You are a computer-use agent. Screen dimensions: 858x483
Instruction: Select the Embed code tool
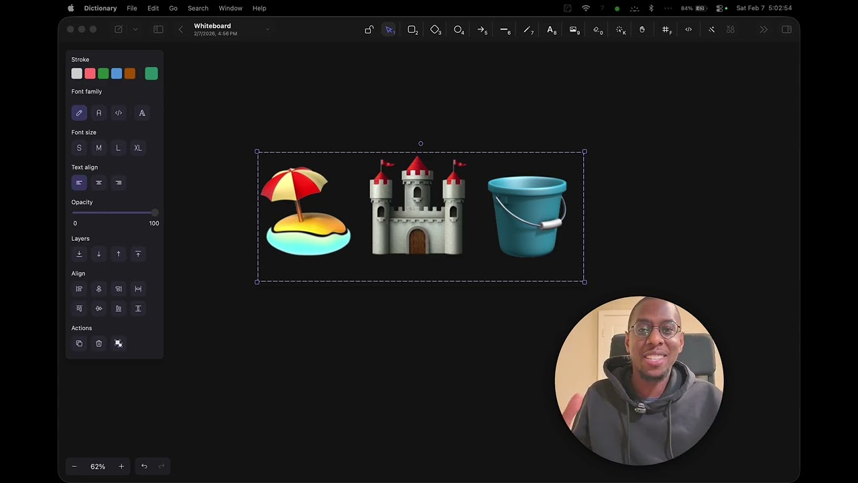[x=688, y=30]
